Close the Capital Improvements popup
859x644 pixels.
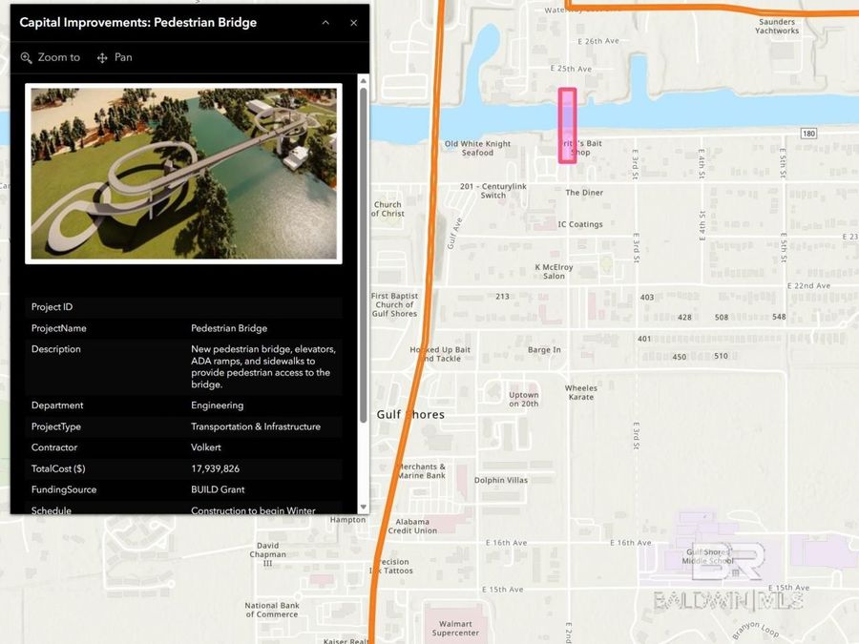click(354, 23)
